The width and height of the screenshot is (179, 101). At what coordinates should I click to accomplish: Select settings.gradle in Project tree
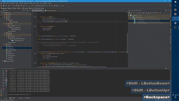click(x=11, y=56)
